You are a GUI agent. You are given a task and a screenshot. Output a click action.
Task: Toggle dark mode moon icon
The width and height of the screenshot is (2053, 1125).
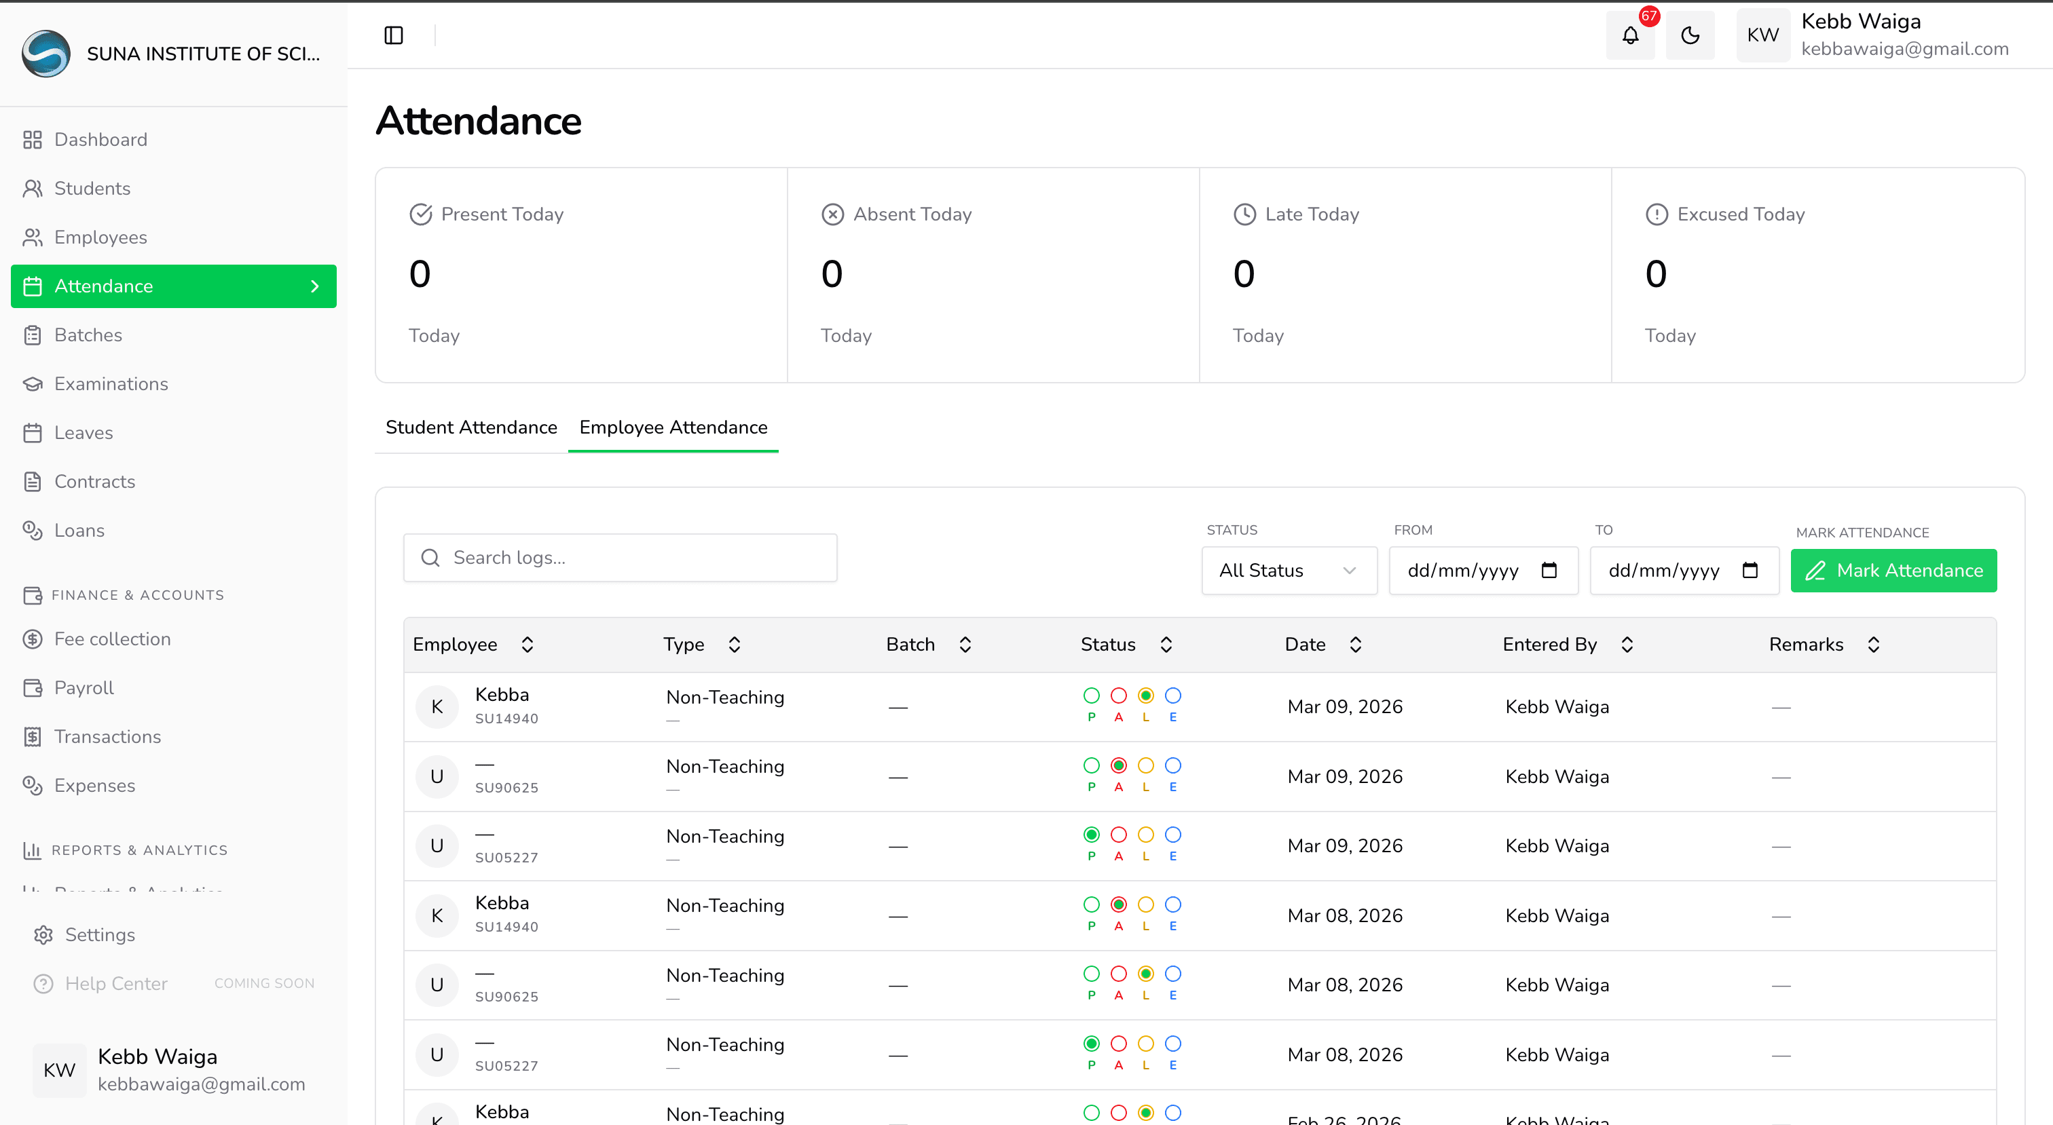[x=1690, y=35]
